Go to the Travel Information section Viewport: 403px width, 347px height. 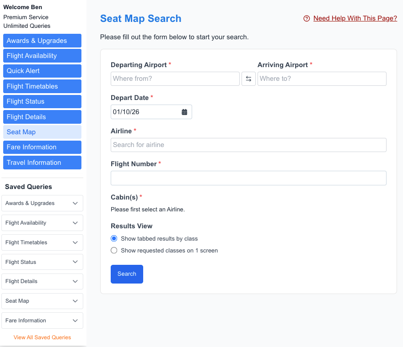(42, 162)
